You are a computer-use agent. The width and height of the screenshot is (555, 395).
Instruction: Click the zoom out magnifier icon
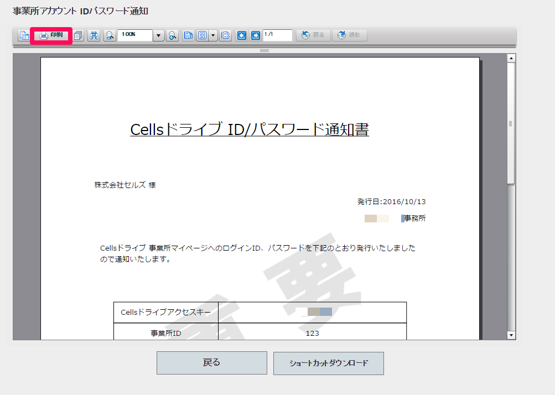point(110,35)
